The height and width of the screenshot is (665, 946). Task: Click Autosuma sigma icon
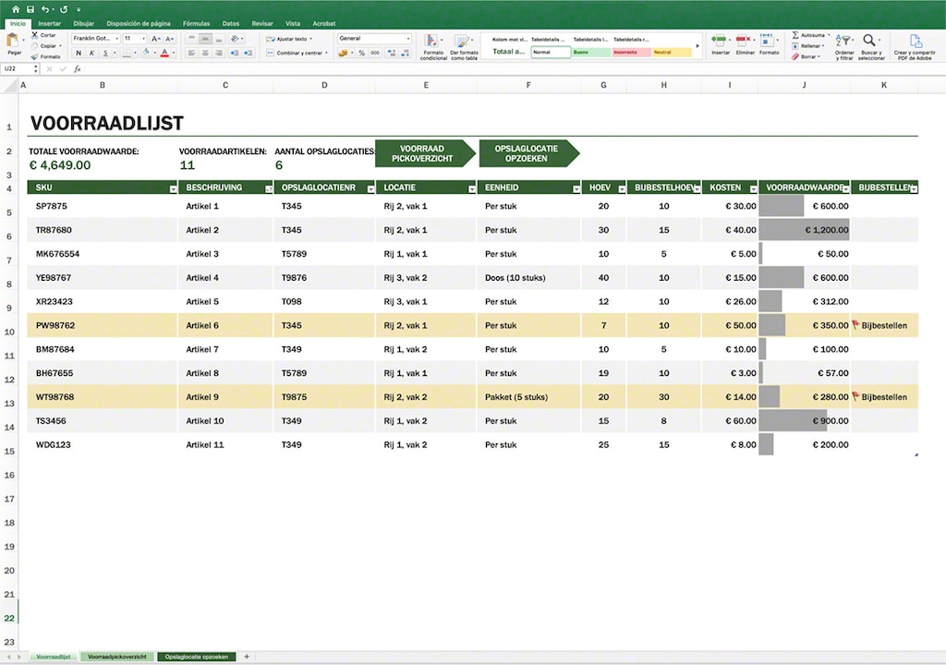pyautogui.click(x=795, y=35)
